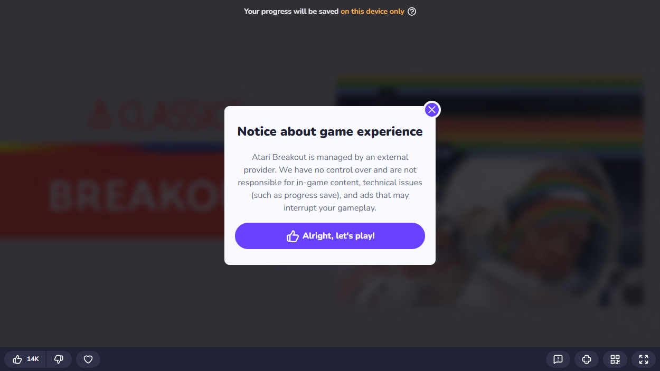Image resolution: width=660 pixels, height=371 pixels.
Task: Like the game with thumbs up
Action: coord(17,359)
